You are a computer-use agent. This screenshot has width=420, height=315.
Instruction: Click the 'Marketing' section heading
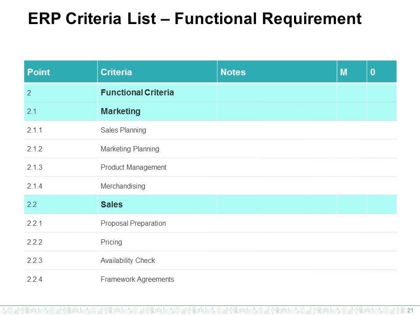point(120,112)
